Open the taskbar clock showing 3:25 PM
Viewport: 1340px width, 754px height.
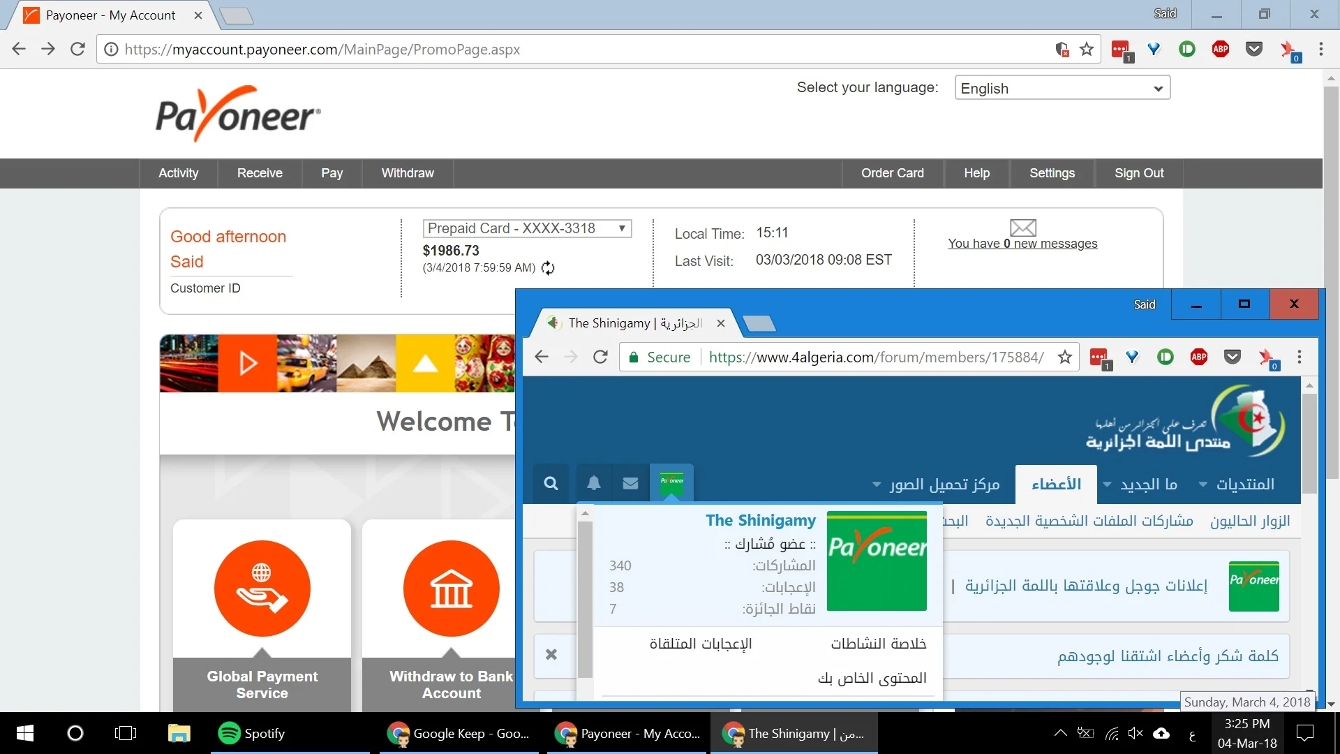pos(1246,733)
